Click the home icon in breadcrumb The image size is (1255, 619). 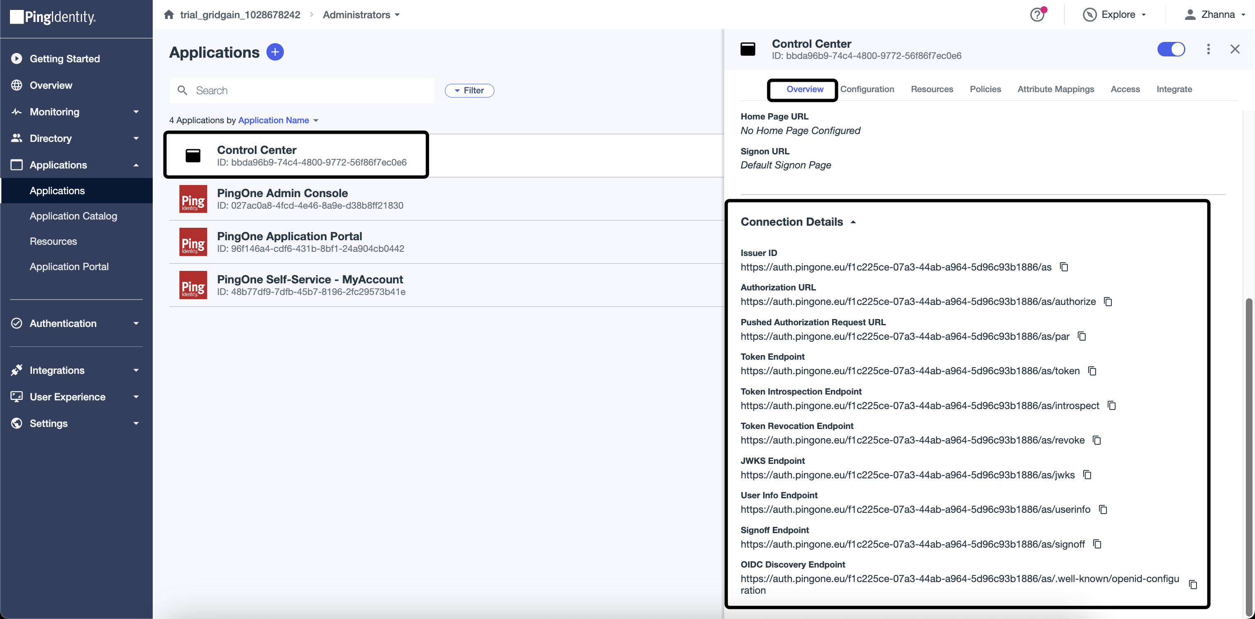pos(169,15)
